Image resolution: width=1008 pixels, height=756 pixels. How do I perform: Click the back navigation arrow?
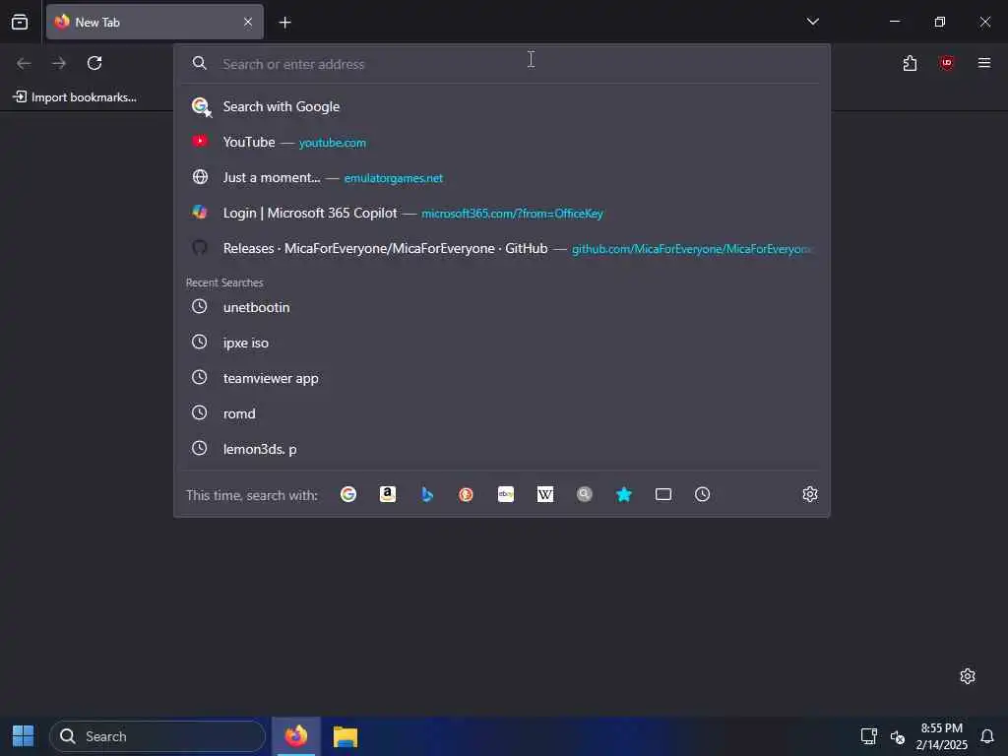pyautogui.click(x=24, y=63)
